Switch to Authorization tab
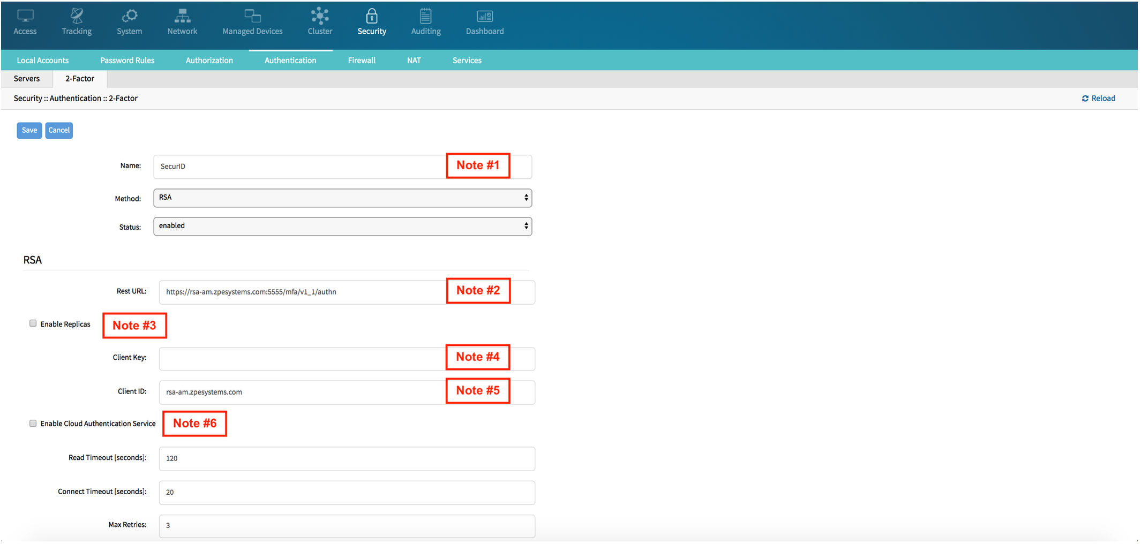Image resolution: width=1141 pixels, height=544 pixels. pos(209,61)
